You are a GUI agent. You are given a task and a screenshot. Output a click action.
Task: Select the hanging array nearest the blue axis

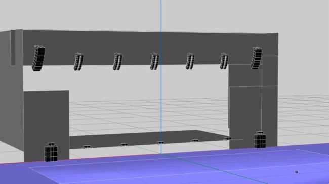(x=155, y=61)
